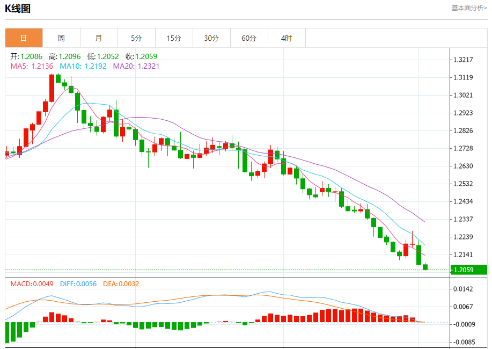Image resolution: width=492 pixels, height=349 pixels.
Task: Click the MA20: 1.2321 legend
Action: click(x=136, y=66)
